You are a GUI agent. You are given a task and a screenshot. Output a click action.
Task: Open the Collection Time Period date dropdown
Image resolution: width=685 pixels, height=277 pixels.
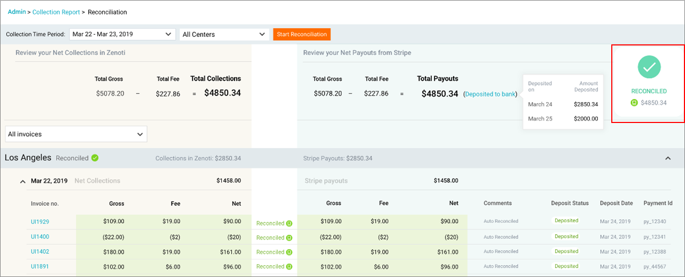click(x=122, y=34)
